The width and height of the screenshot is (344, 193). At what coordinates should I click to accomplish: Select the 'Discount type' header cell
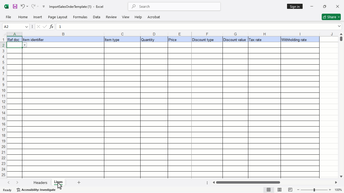pyautogui.click(x=207, y=40)
